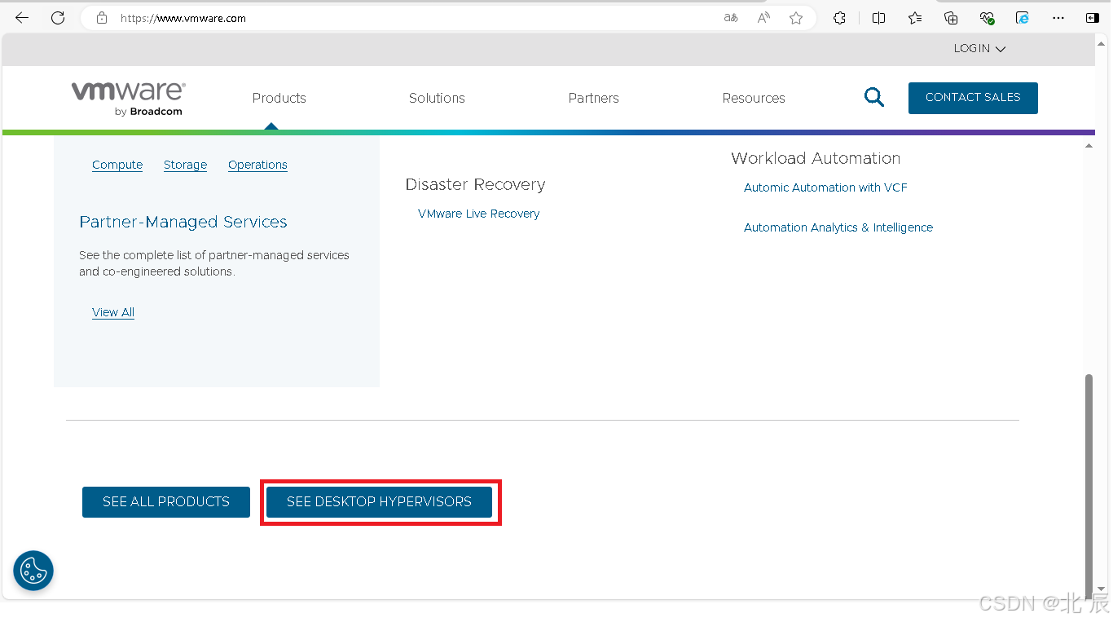The image size is (1113, 622).
Task: Click the CONTACT SALES button
Action: click(x=973, y=98)
